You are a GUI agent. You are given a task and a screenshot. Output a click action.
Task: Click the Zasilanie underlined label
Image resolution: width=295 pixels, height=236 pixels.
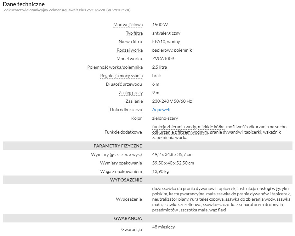134,101
